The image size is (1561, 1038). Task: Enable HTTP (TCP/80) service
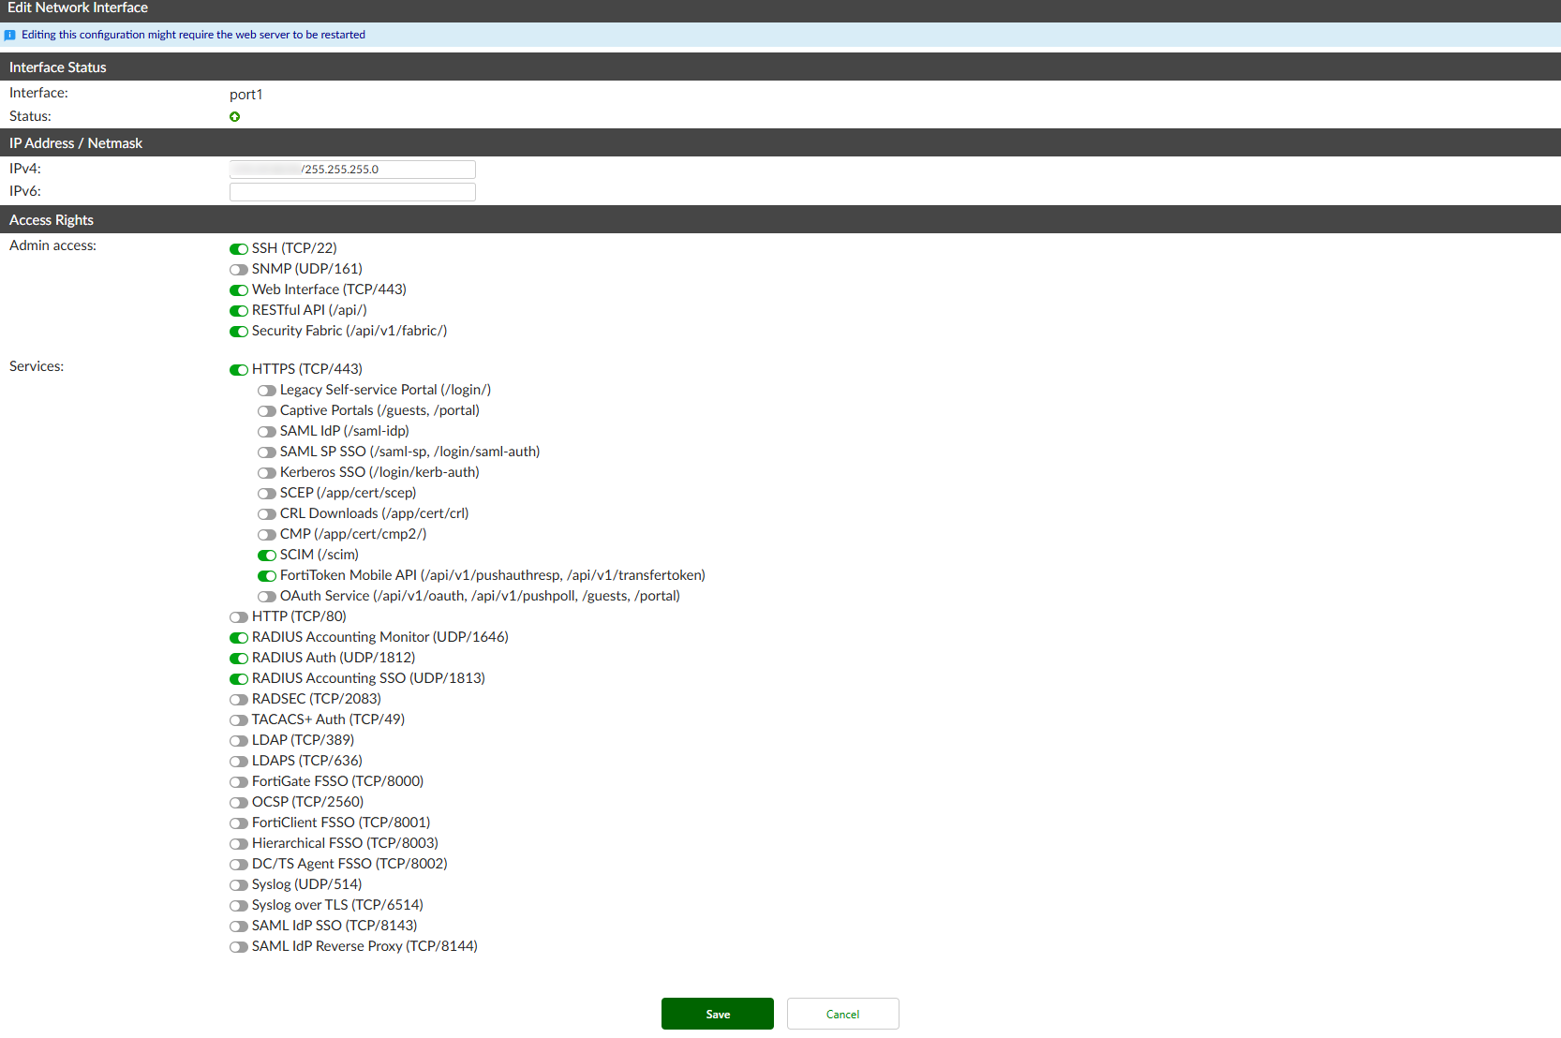click(x=238, y=616)
